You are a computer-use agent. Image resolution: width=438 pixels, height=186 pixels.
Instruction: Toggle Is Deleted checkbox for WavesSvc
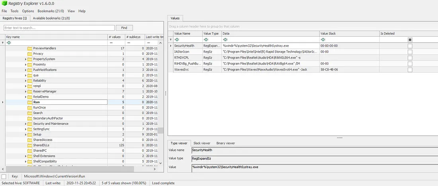(410, 70)
